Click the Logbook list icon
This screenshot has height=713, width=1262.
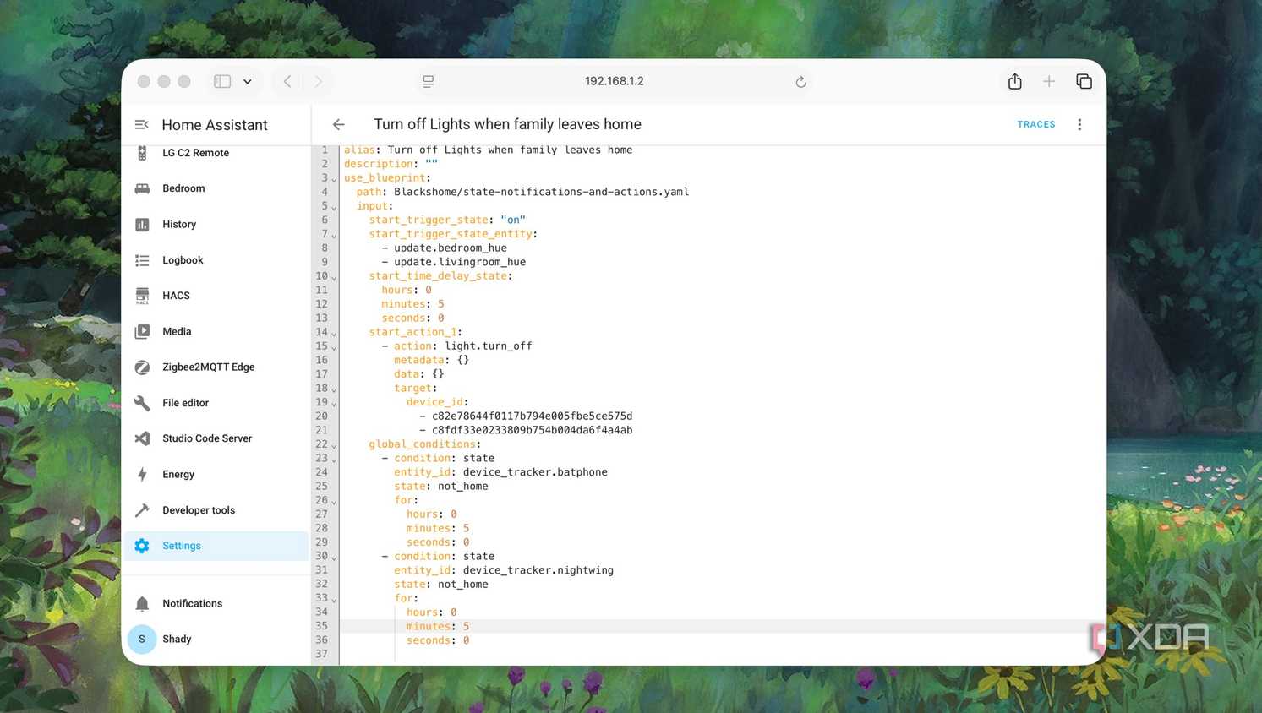[x=142, y=260]
